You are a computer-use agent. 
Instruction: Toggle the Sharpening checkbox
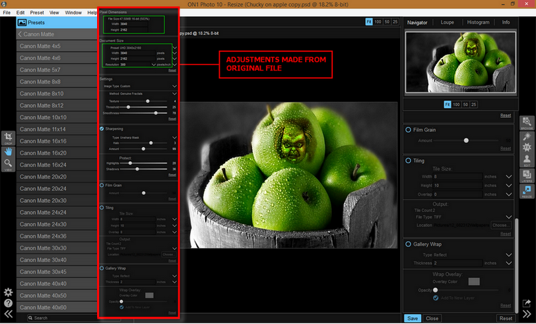click(x=102, y=128)
